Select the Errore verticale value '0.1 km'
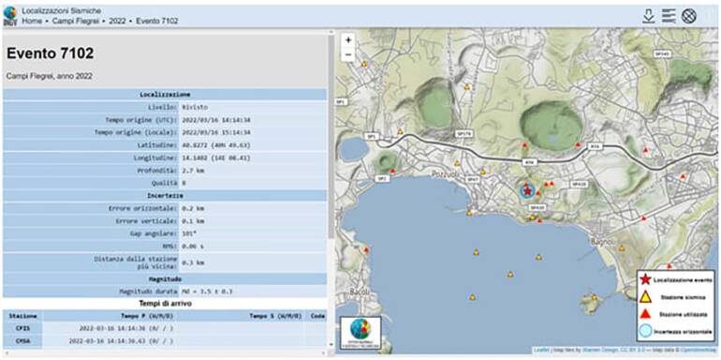 pos(193,221)
